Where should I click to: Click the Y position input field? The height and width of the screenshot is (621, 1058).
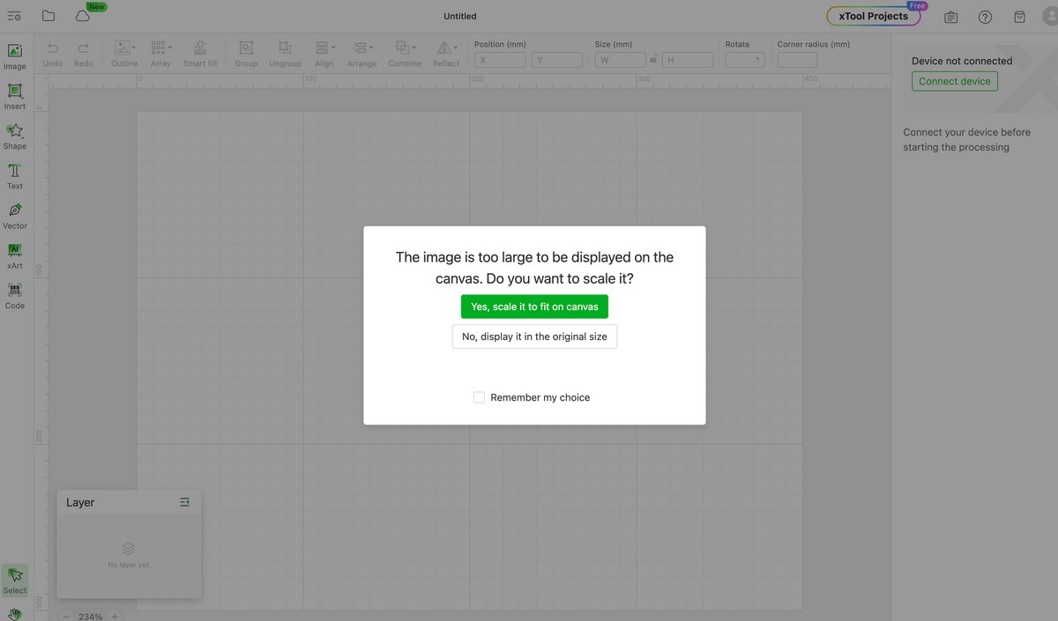tap(557, 60)
